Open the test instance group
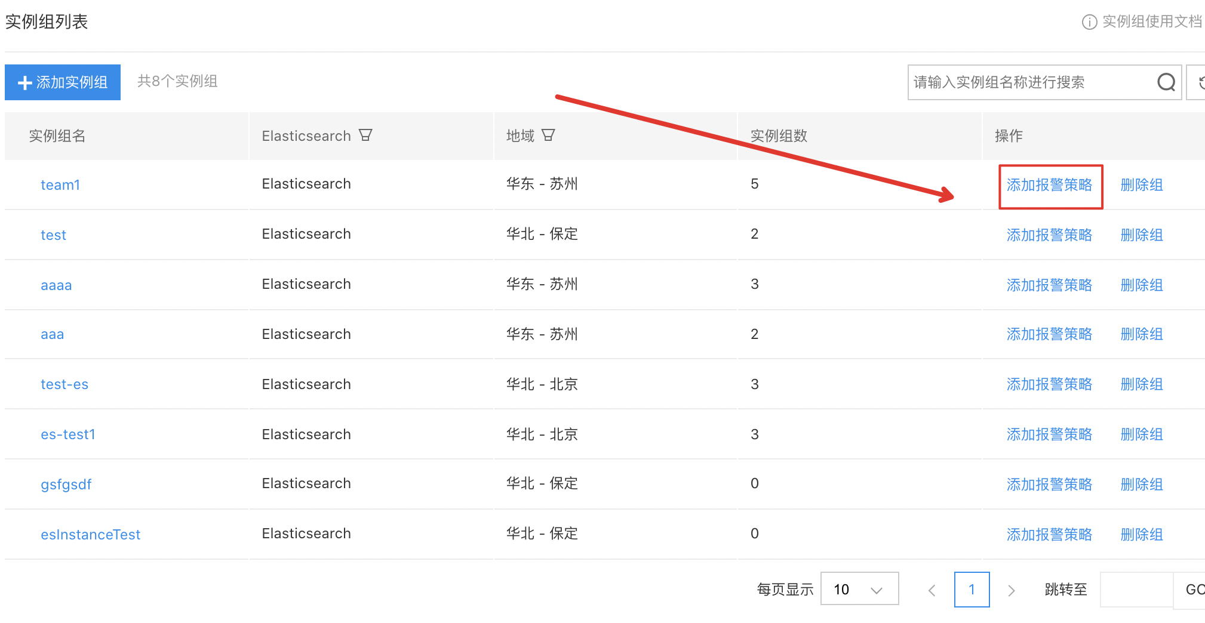Viewport: 1205px width, 623px height. (x=53, y=235)
